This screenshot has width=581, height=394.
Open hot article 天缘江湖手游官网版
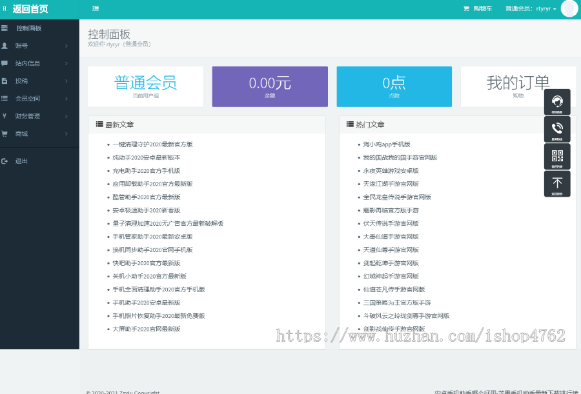point(391,184)
